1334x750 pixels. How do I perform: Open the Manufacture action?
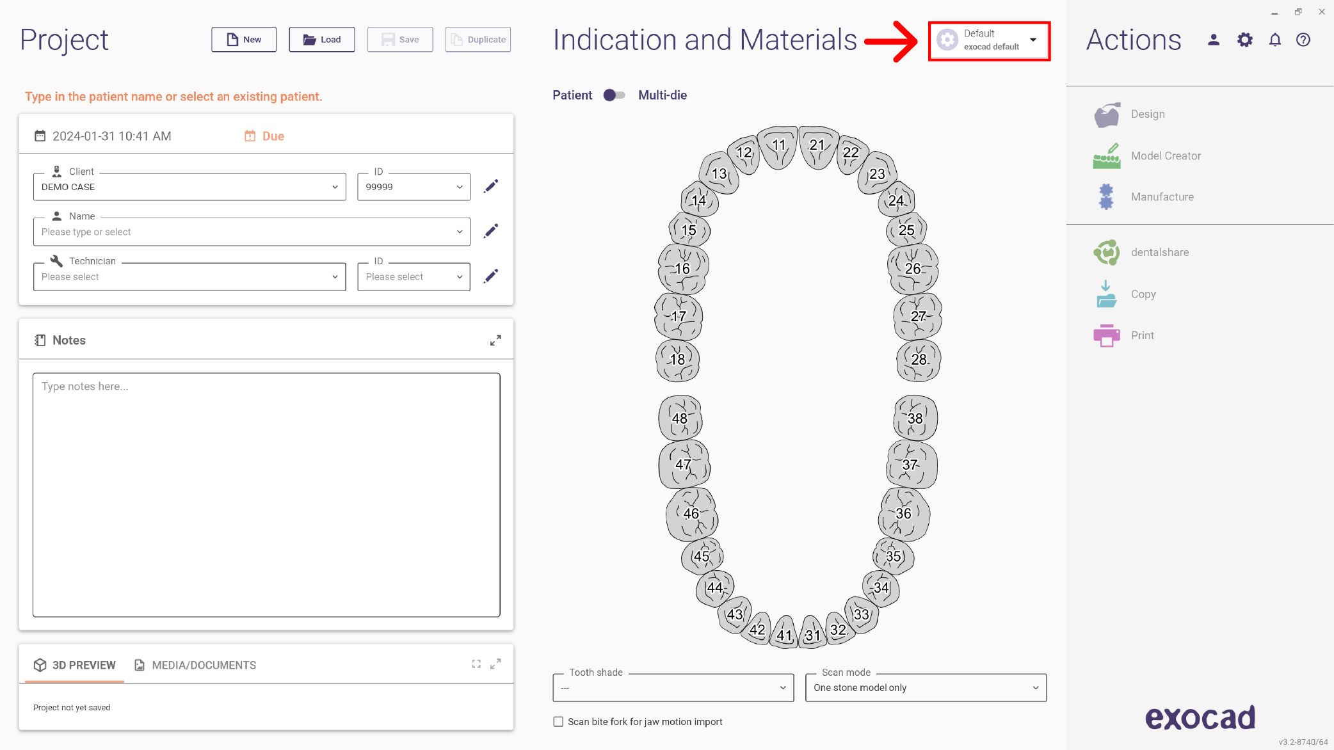[1143, 197]
